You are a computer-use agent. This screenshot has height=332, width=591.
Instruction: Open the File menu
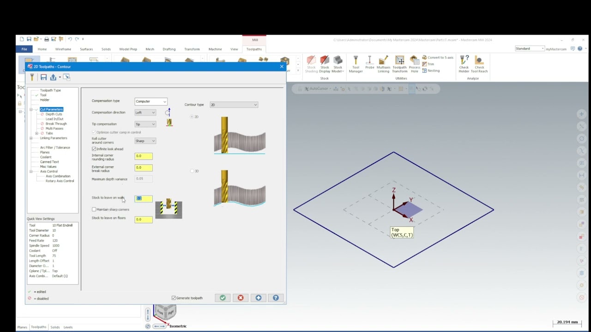click(x=24, y=49)
